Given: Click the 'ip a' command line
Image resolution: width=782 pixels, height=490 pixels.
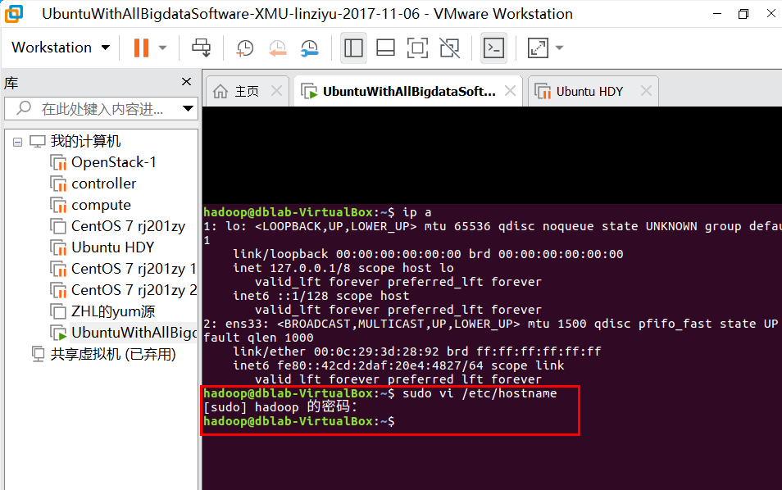Looking at the screenshot, I should (317, 212).
